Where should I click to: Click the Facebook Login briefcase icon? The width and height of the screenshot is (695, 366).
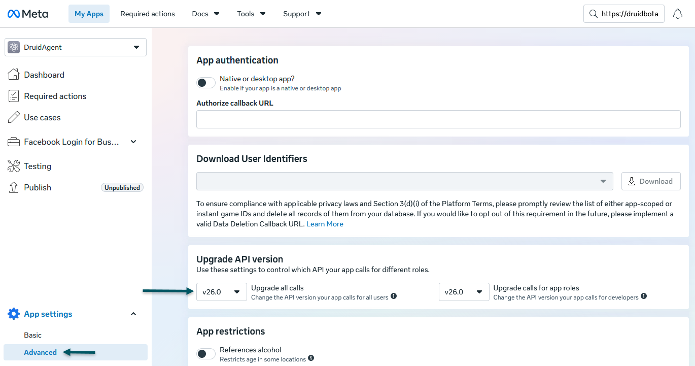[x=14, y=142]
